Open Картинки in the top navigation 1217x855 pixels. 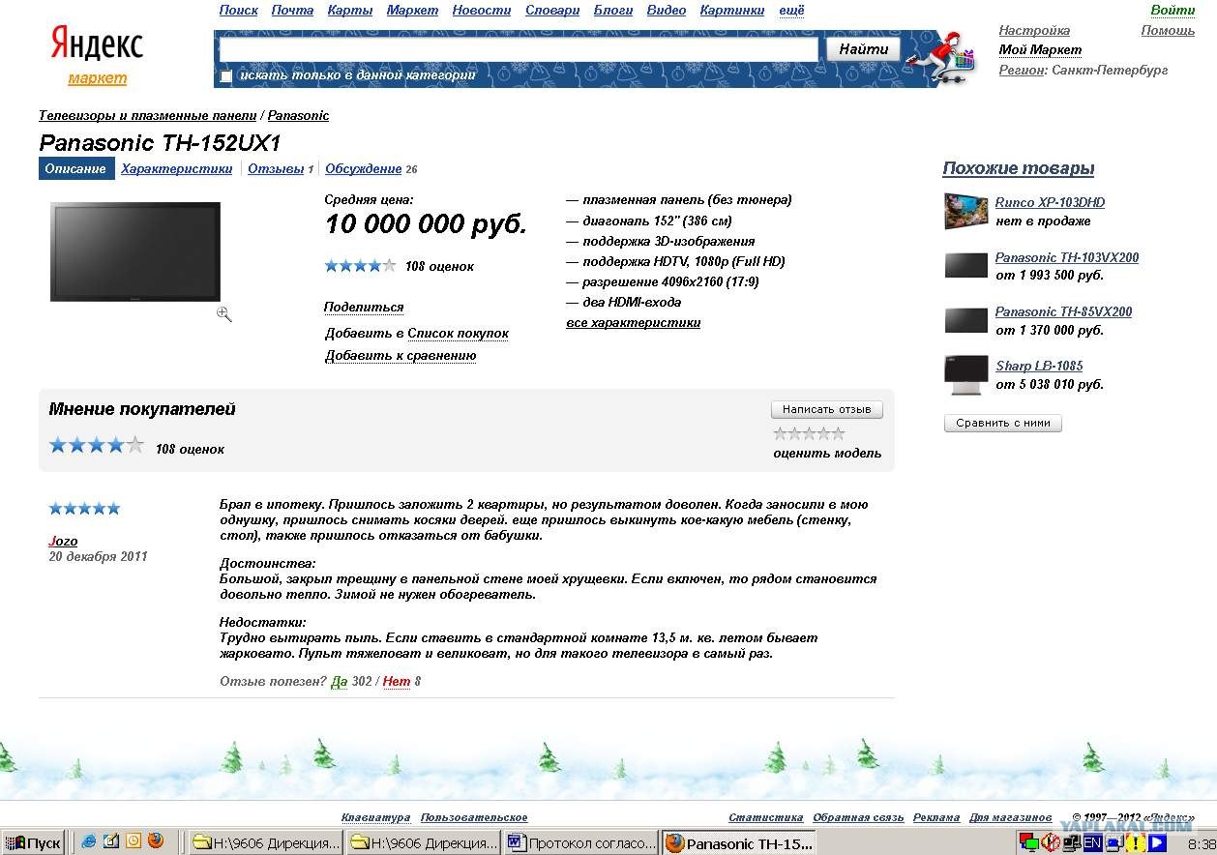732,10
